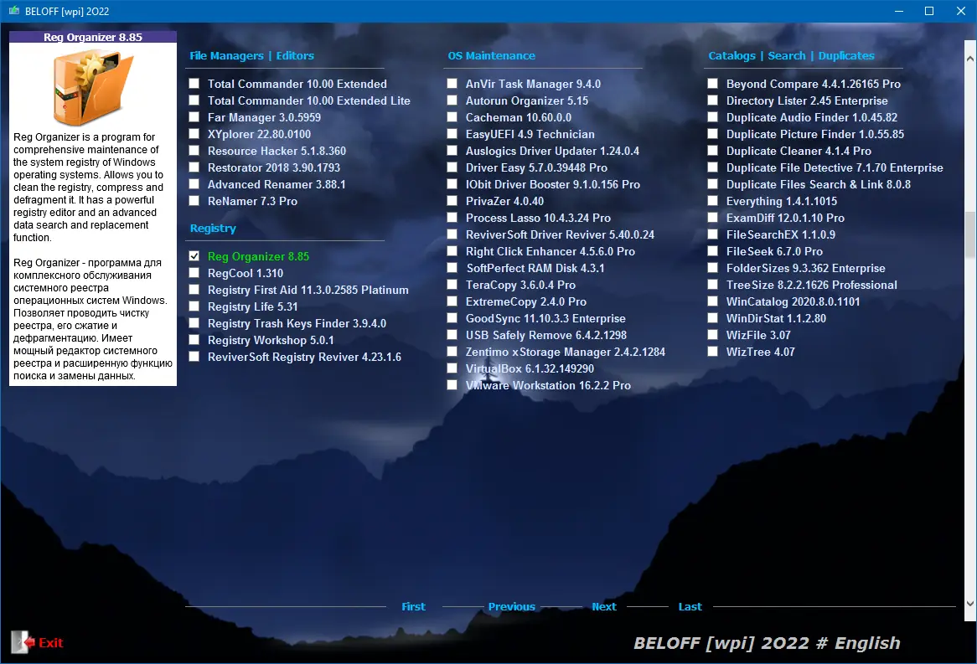977x664 pixels.
Task: Go to the First page
Action: coord(413,607)
